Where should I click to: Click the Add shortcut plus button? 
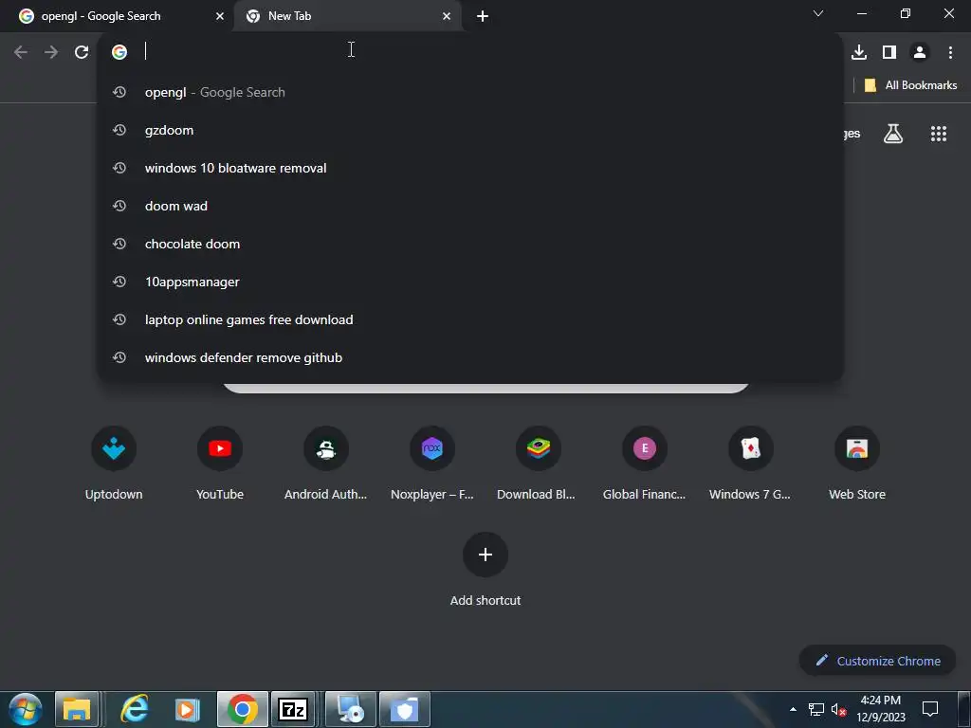485,555
